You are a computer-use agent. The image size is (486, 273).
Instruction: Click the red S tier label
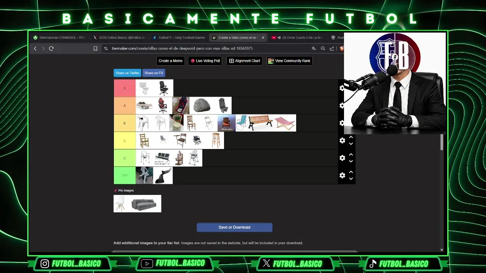point(125,88)
